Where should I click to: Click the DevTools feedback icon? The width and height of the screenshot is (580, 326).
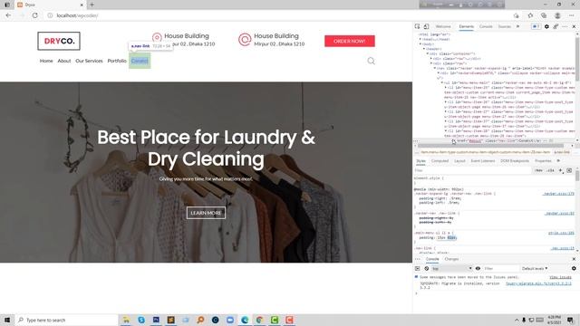(x=556, y=26)
